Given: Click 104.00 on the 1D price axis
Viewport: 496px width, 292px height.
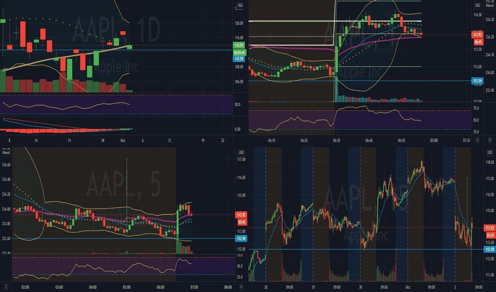Looking at the screenshot, I should (x=239, y=81).
